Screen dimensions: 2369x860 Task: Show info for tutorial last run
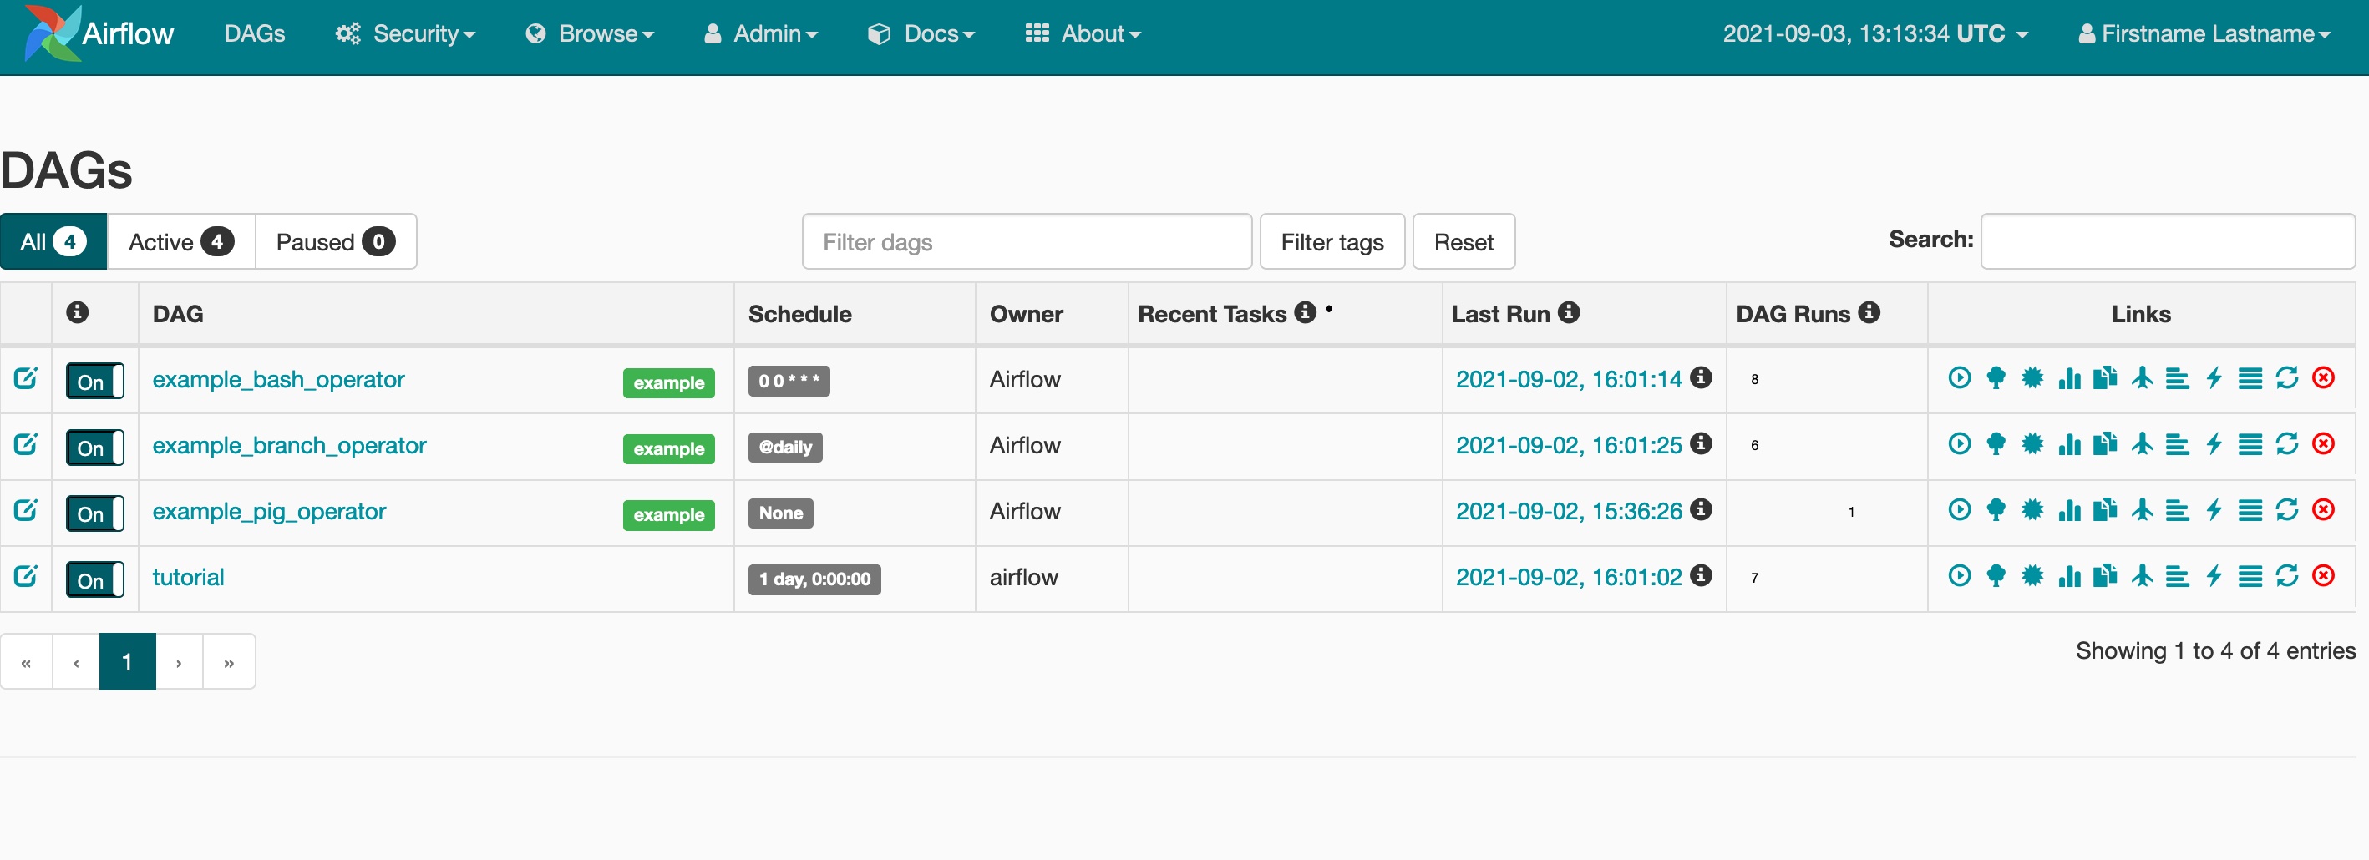tap(1702, 576)
